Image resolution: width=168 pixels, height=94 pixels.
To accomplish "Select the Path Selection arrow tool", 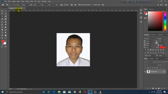I will [x=6, y=33].
